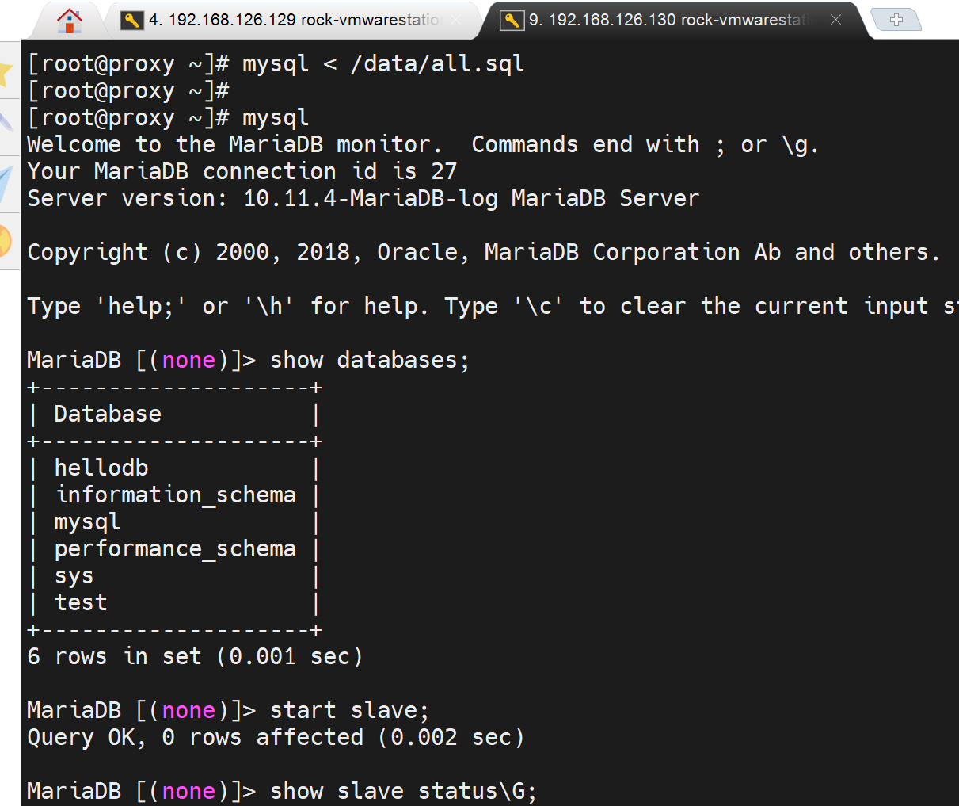Open the paper plane Macros sidebar icon
The height and width of the screenshot is (806, 959).
point(6,184)
